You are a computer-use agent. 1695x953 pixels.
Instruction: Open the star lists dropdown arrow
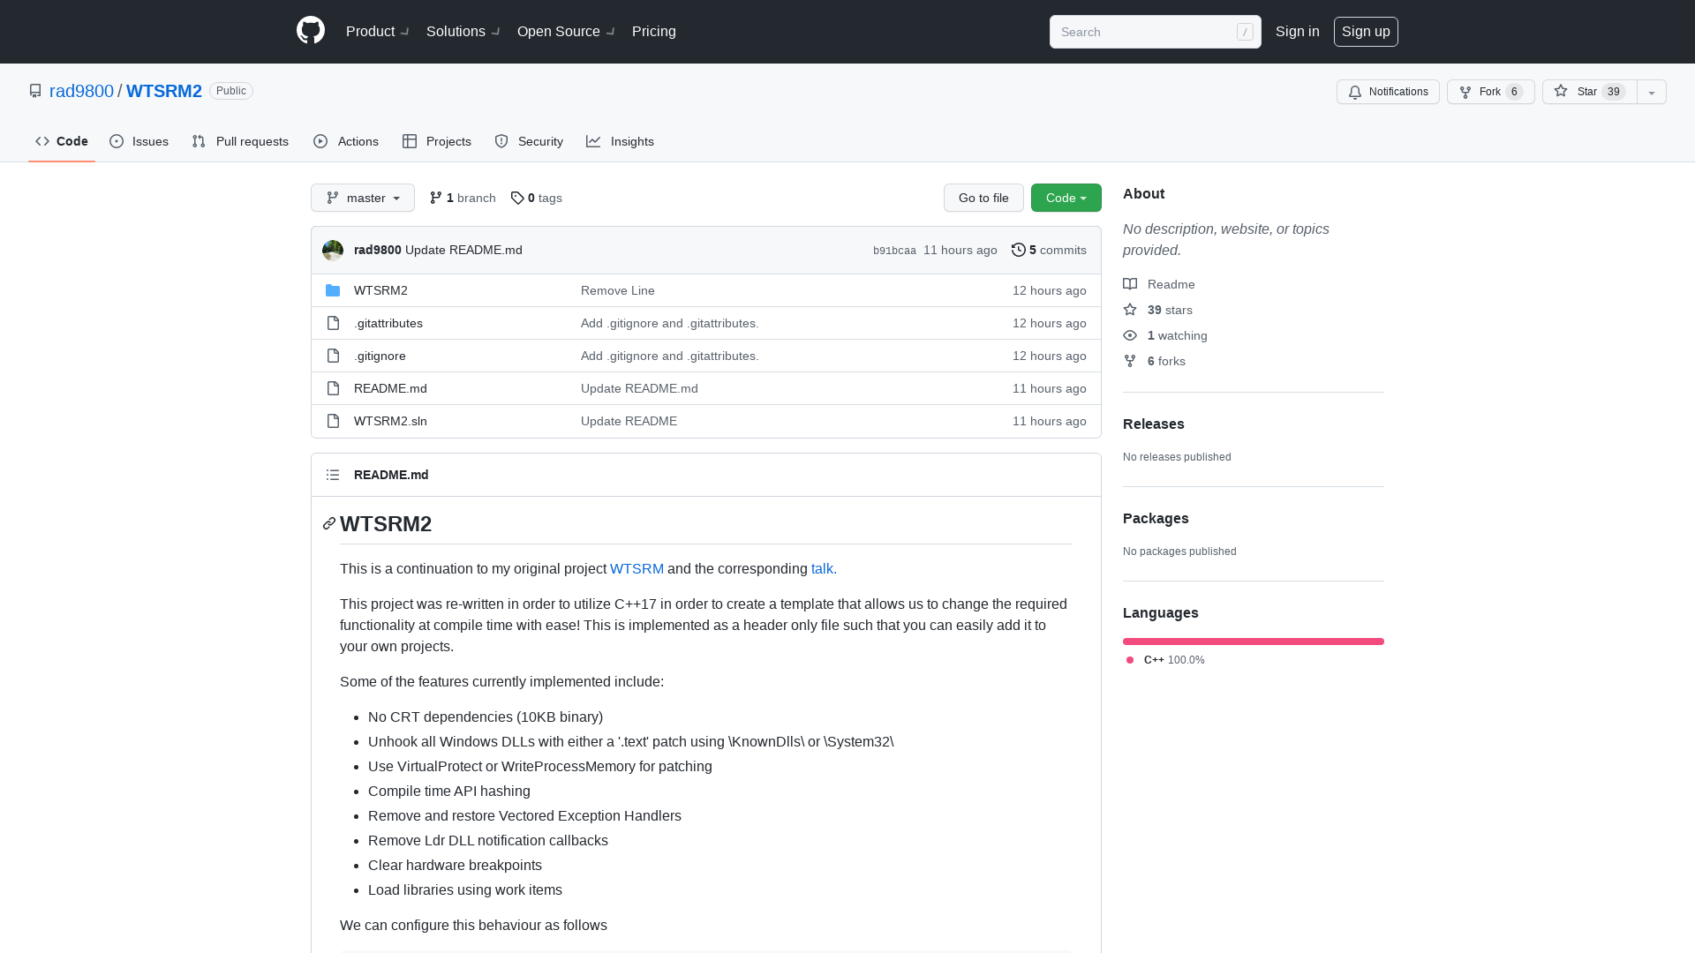pyautogui.click(x=1652, y=92)
